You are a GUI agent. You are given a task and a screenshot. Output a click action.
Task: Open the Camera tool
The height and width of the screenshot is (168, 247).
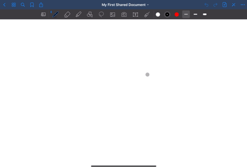124,14
